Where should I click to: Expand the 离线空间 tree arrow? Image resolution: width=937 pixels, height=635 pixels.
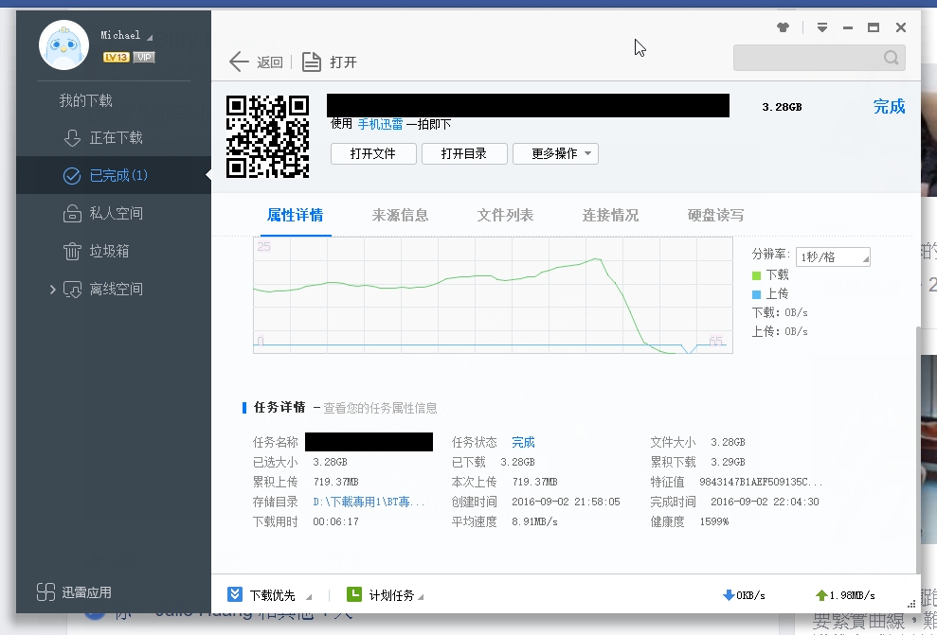point(53,290)
